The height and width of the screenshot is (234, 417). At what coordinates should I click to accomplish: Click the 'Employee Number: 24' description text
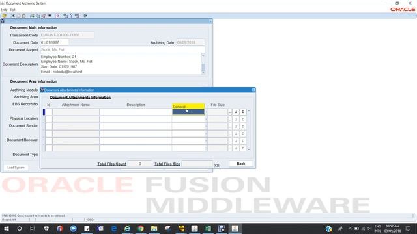[x=59, y=57]
